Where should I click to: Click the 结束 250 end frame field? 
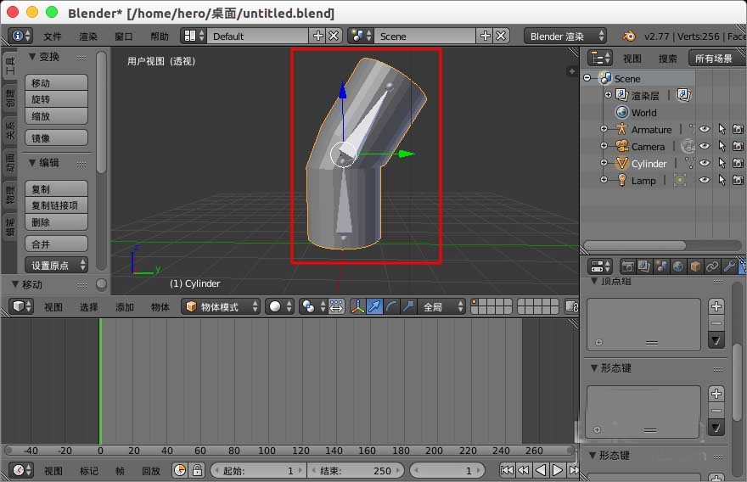point(356,471)
